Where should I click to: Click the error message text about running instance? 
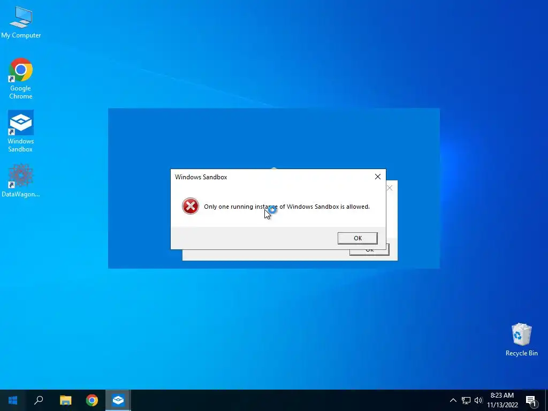(287, 207)
